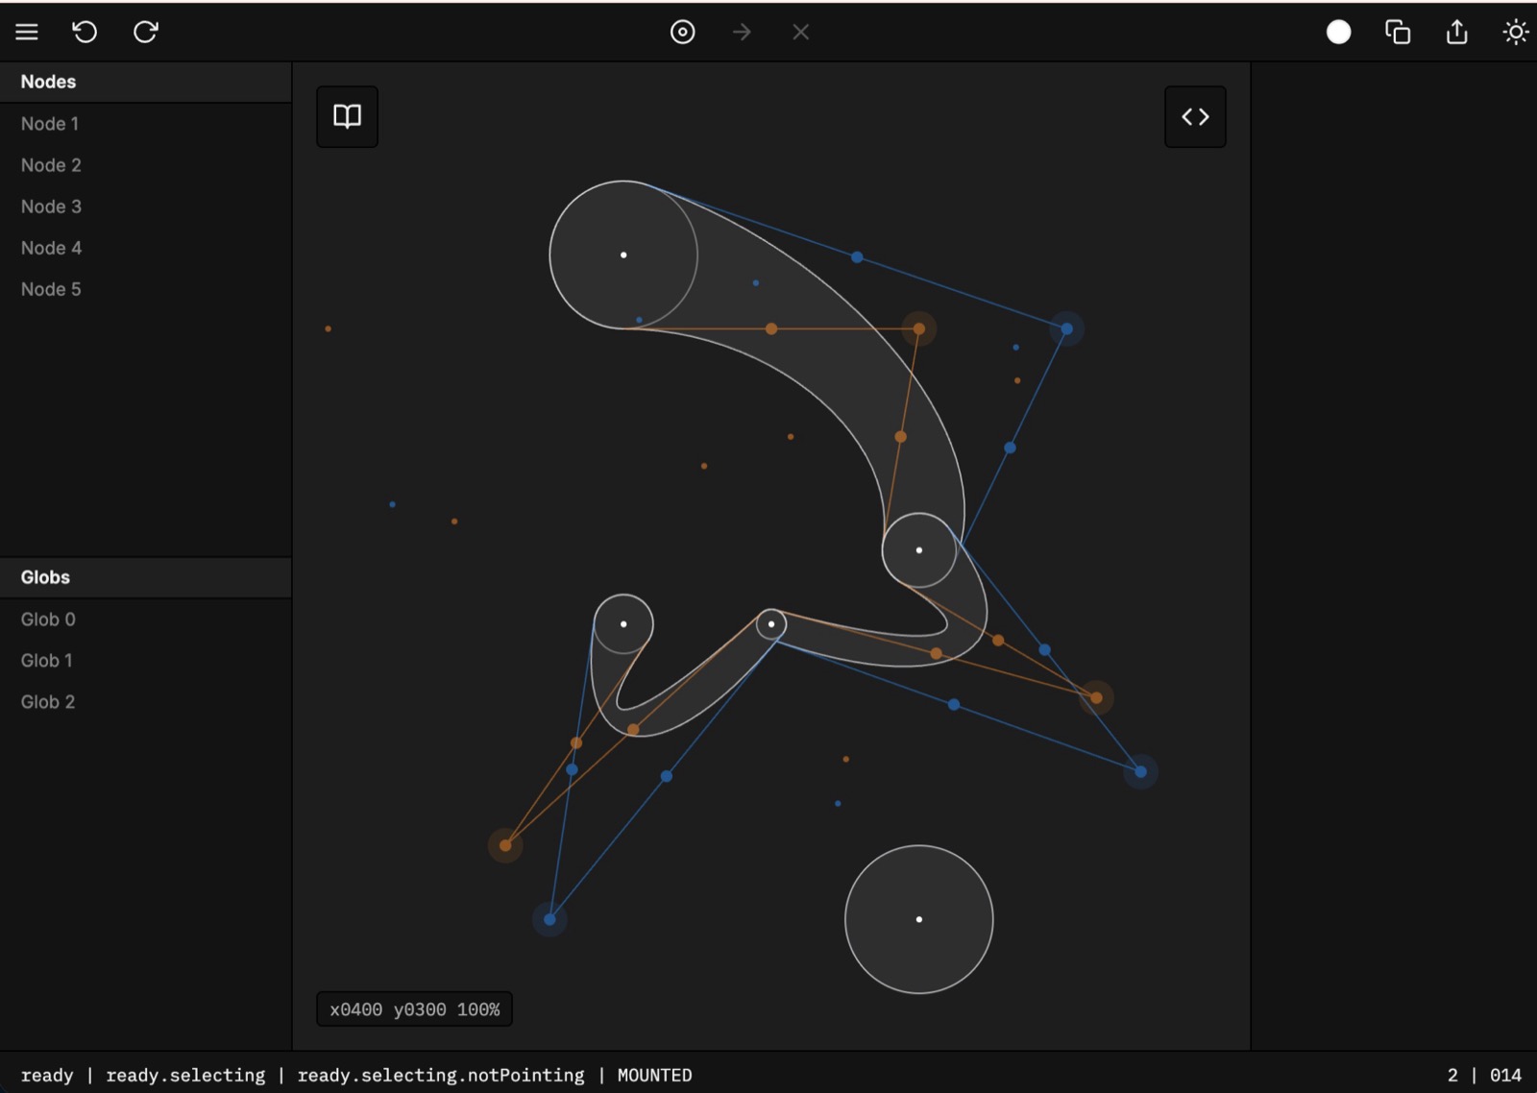Click the medium node center right of canvas

coord(919,550)
